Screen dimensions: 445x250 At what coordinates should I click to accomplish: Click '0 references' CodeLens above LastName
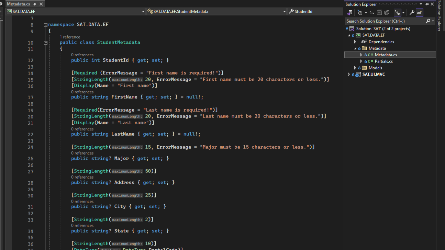click(x=82, y=129)
